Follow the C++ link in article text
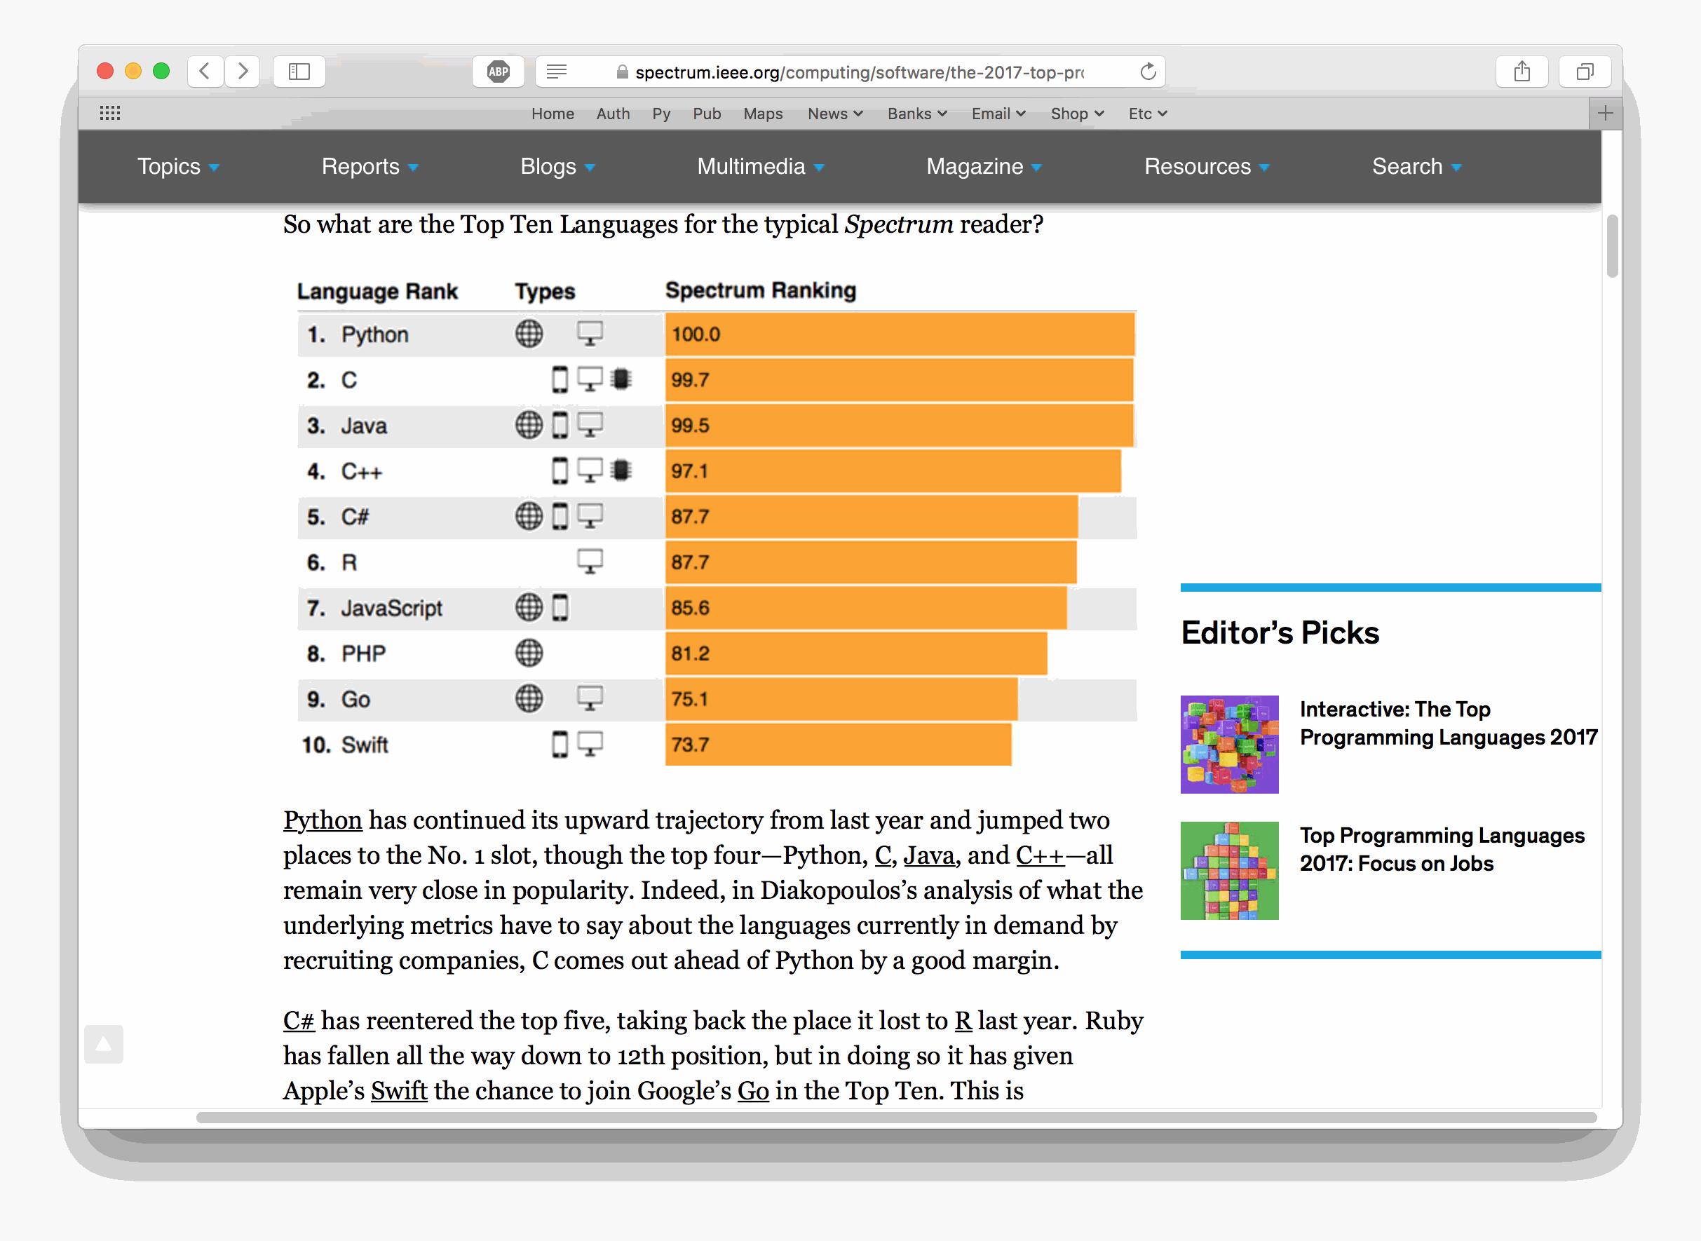This screenshot has height=1241, width=1701. [x=1040, y=855]
